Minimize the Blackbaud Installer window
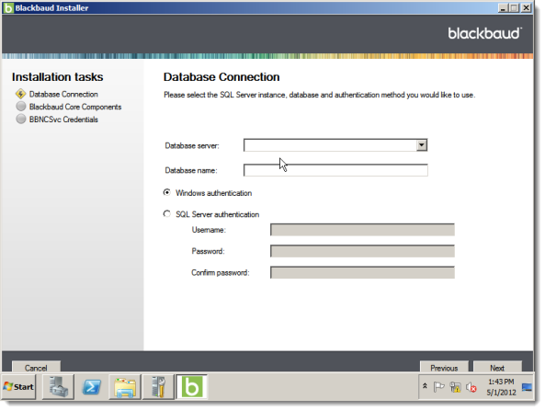545x411 pixels. (x=503, y=7)
